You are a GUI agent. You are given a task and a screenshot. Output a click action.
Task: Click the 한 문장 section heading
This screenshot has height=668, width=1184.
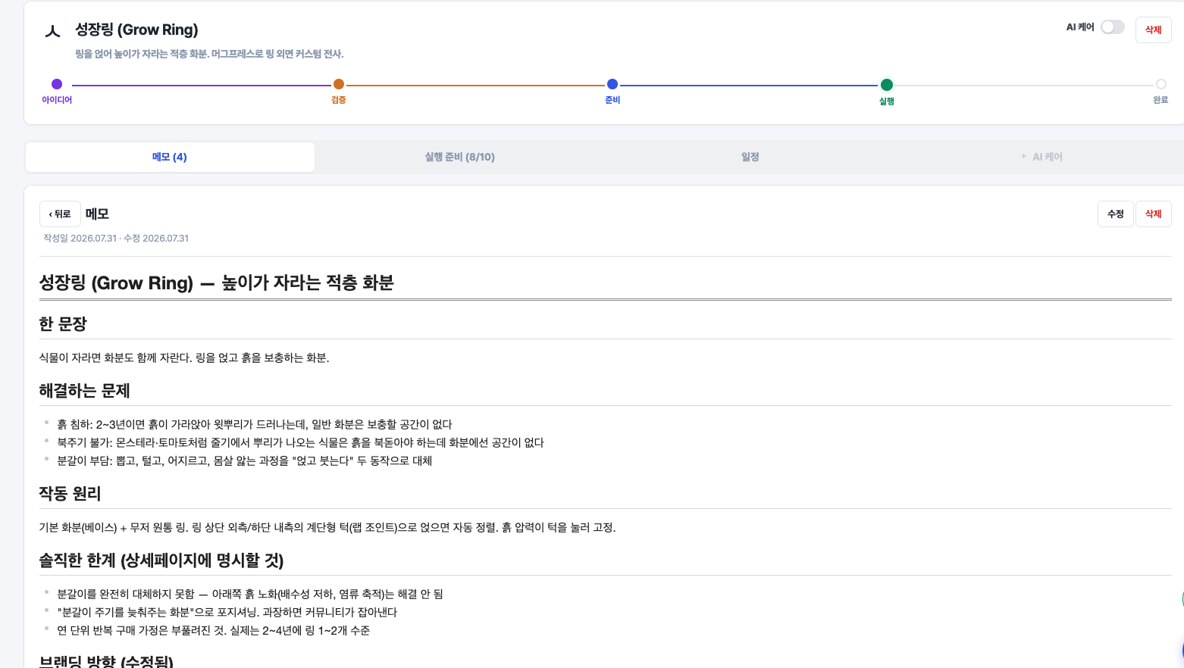63,323
